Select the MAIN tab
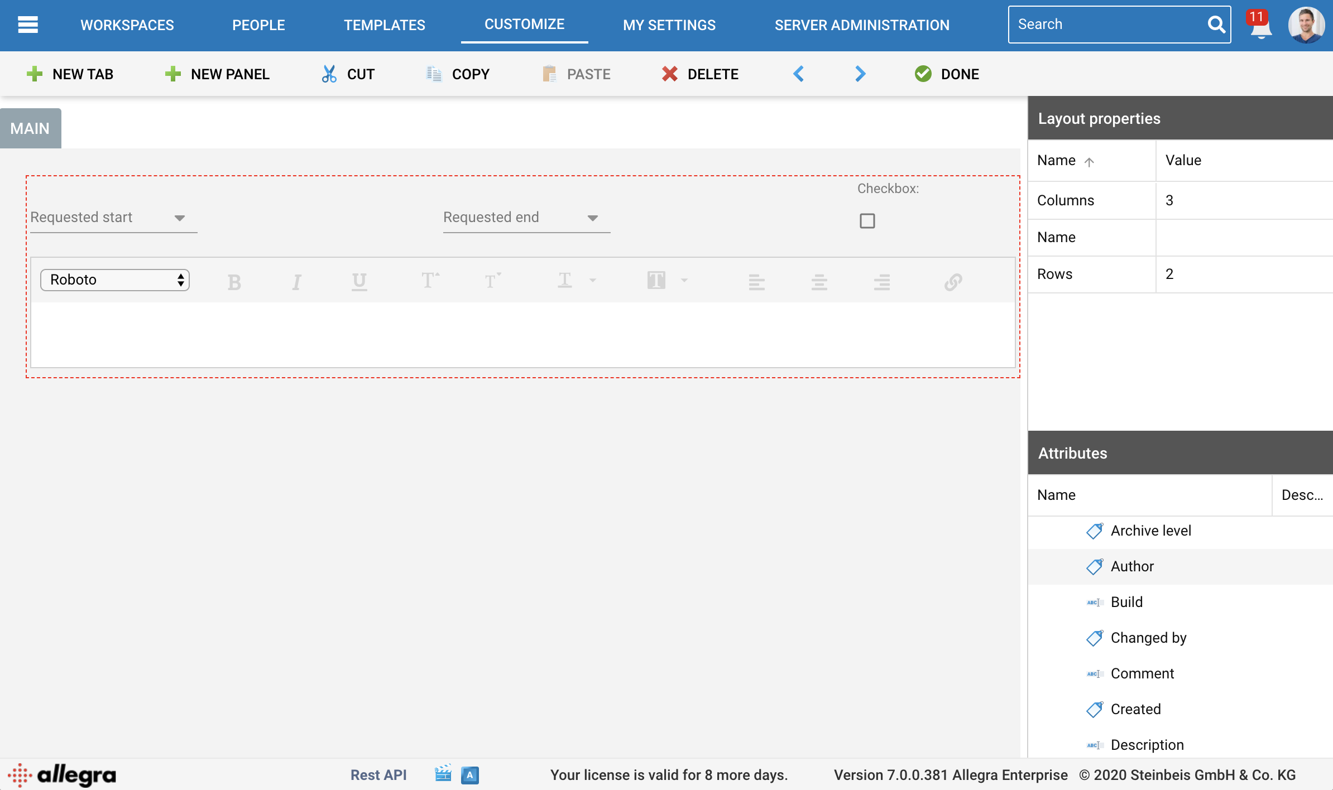This screenshot has height=790, width=1333. (30, 129)
